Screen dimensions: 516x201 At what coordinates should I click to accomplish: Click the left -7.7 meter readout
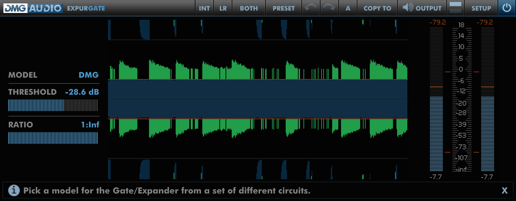click(x=436, y=177)
